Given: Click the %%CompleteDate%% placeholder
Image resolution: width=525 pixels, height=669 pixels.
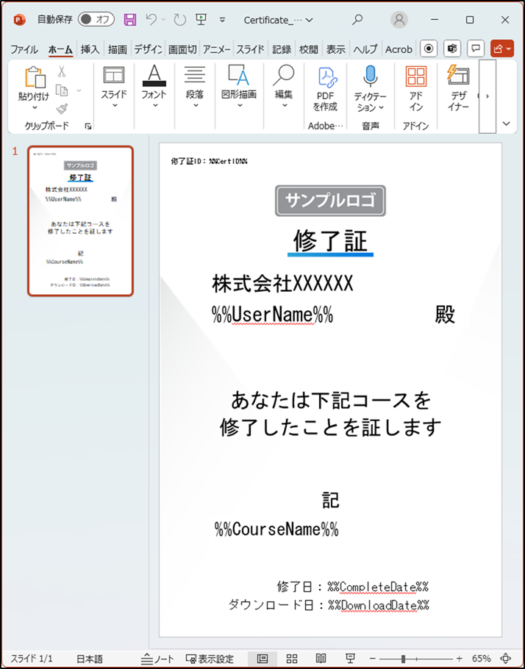Looking at the screenshot, I should [378, 587].
